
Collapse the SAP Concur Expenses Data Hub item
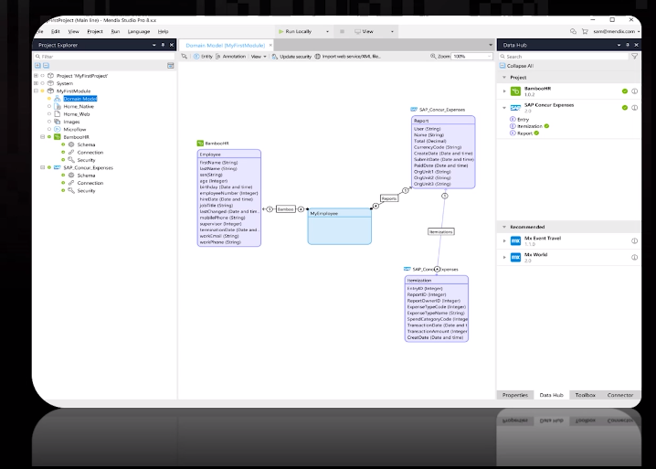(x=504, y=108)
